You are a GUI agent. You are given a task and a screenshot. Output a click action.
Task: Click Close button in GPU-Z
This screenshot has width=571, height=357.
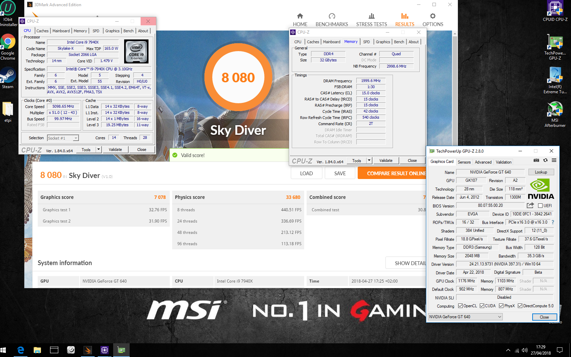click(544, 317)
